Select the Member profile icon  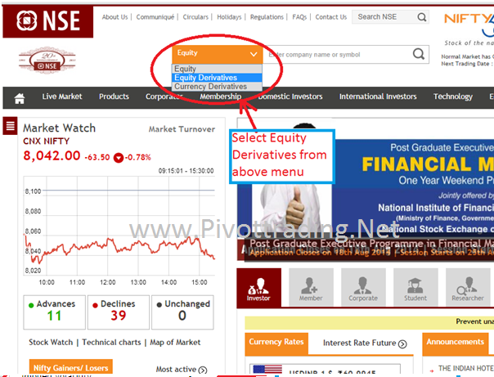click(x=311, y=287)
